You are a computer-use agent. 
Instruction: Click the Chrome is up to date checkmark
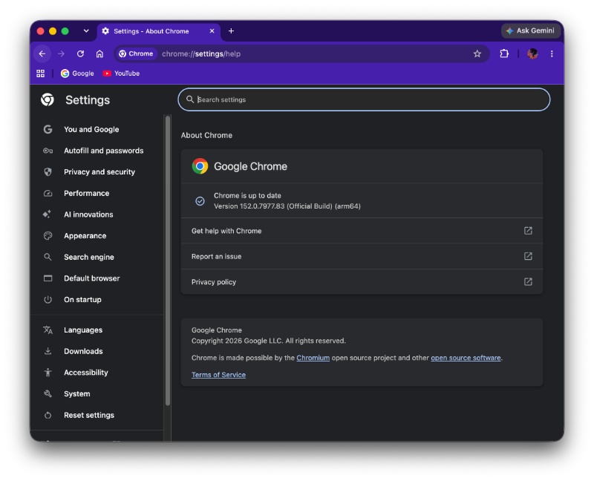(200, 200)
